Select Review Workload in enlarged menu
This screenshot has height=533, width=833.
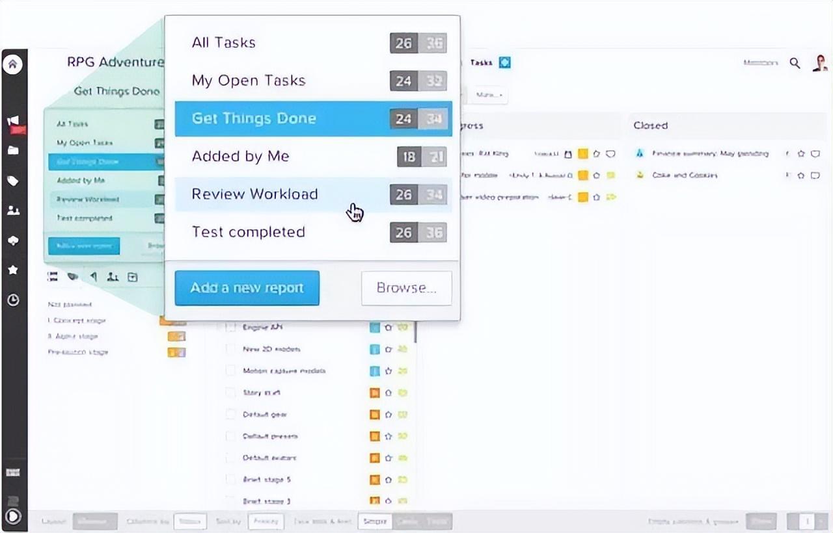pyautogui.click(x=314, y=194)
